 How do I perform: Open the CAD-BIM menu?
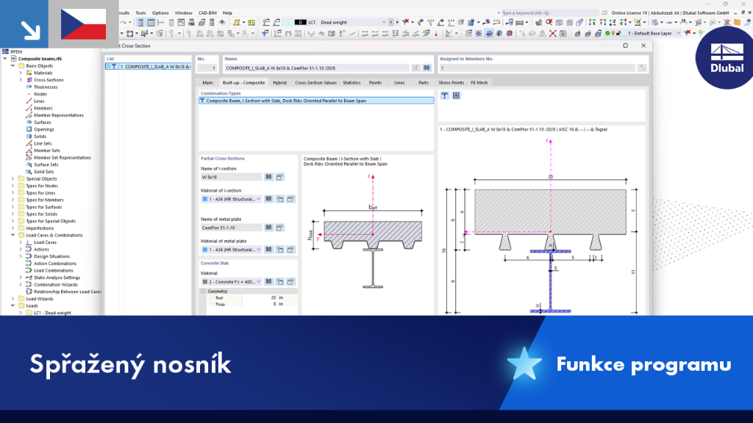coord(207,13)
